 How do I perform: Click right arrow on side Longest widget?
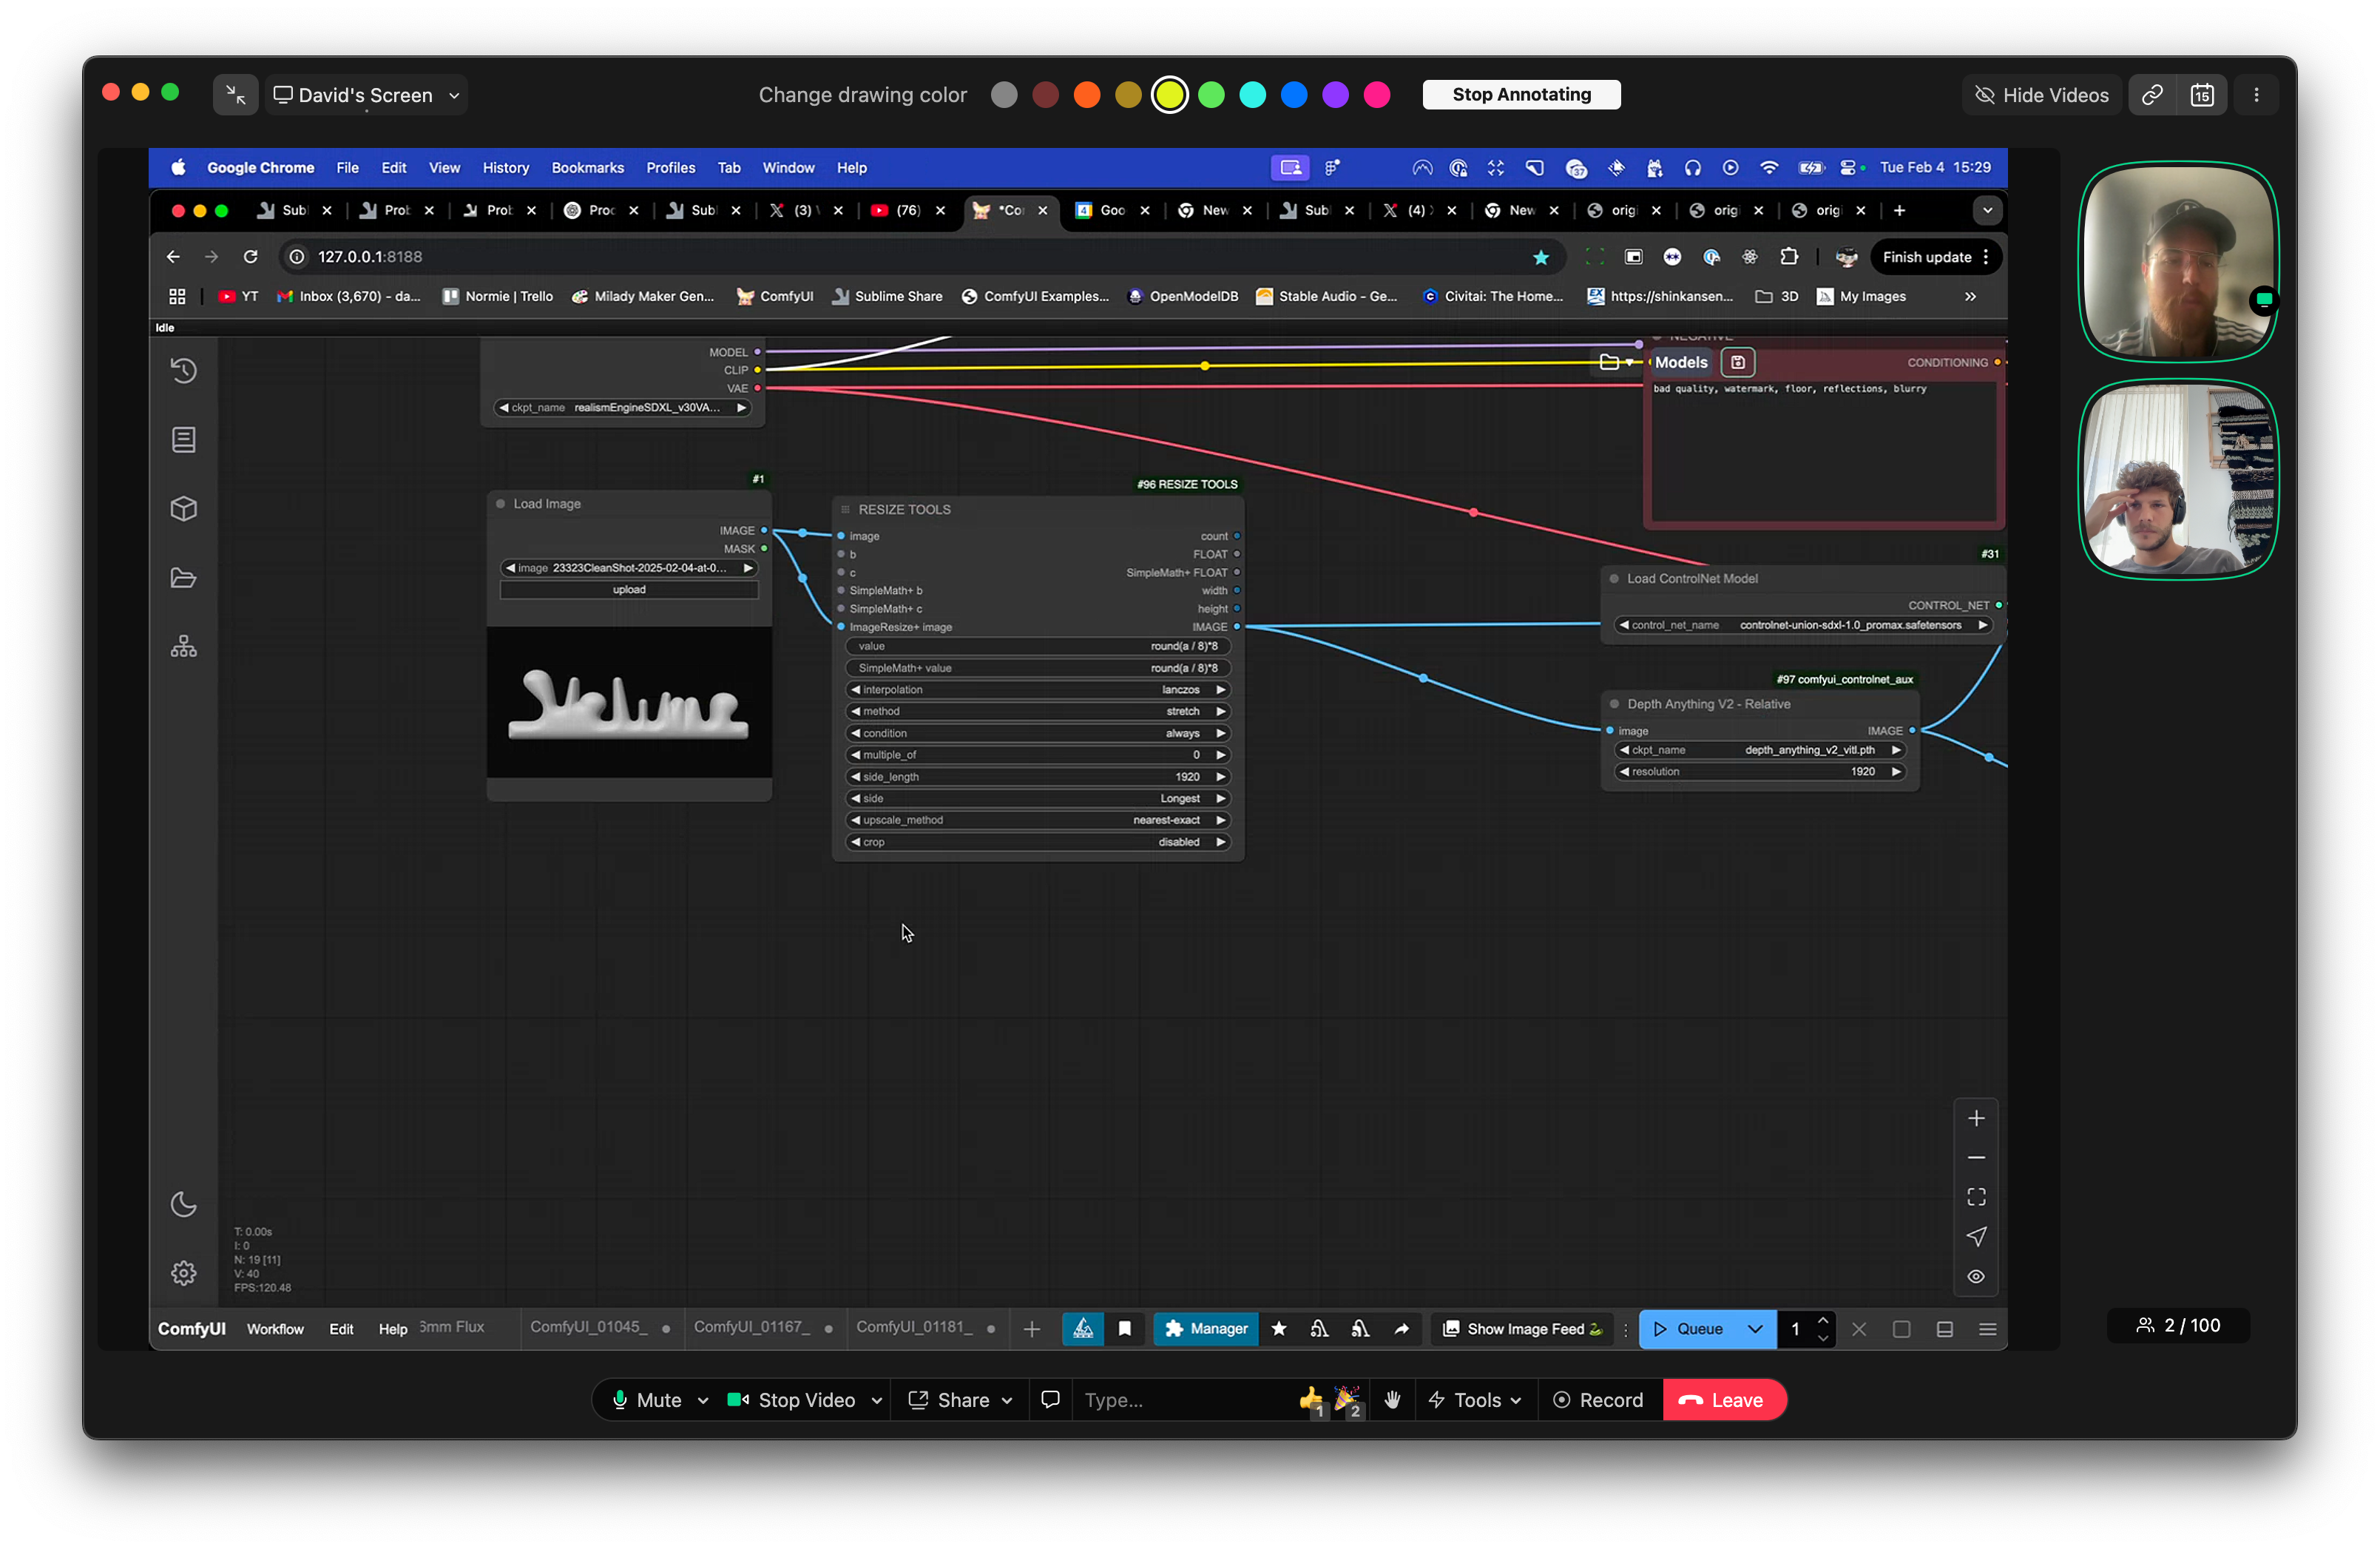(x=1220, y=798)
